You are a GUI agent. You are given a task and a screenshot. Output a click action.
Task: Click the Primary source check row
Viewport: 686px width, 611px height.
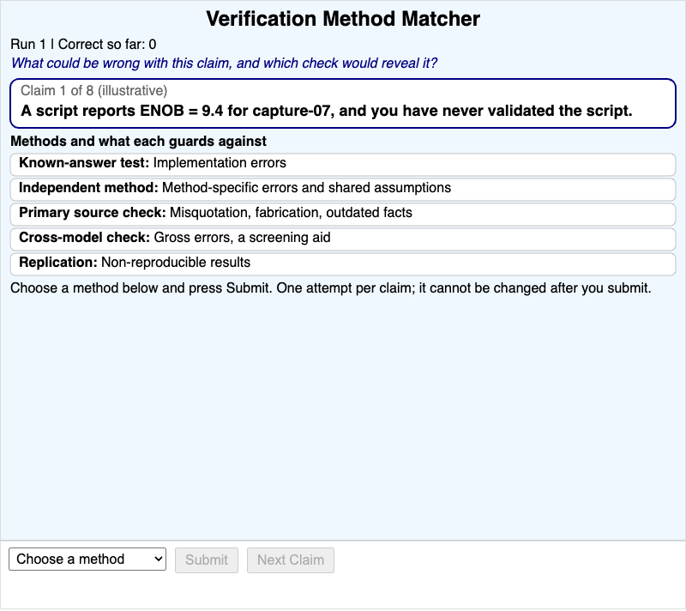[343, 214]
